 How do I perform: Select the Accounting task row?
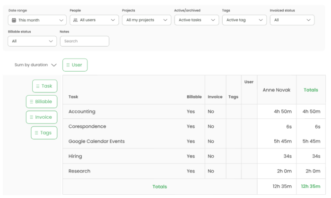194,112
